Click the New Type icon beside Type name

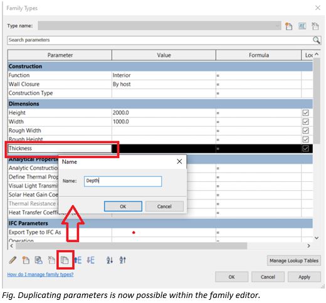(x=288, y=26)
